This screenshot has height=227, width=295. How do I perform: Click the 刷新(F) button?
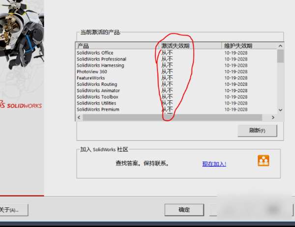pyautogui.click(x=257, y=130)
